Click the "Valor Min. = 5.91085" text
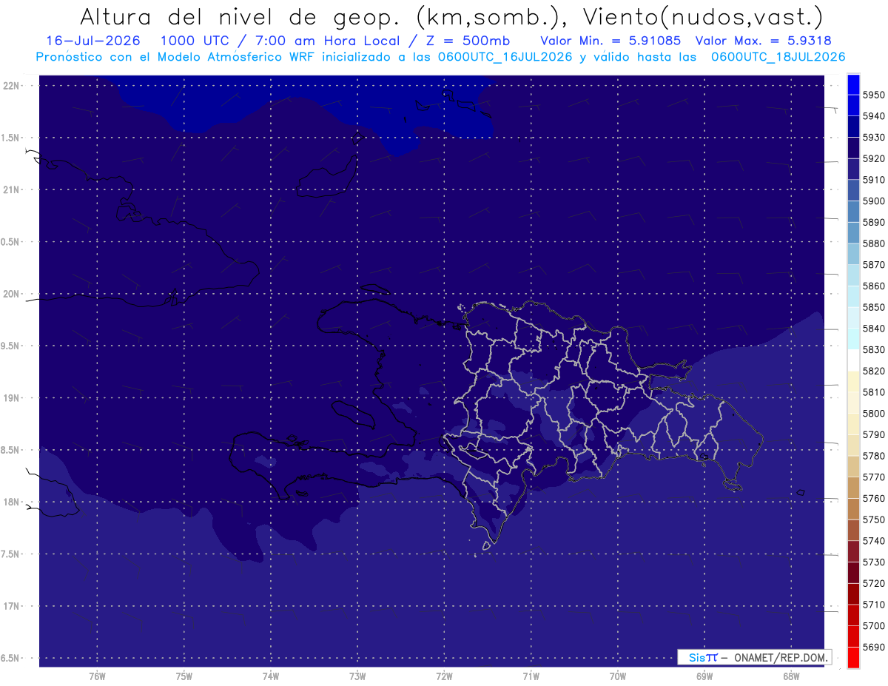The height and width of the screenshot is (686, 888). coord(610,41)
